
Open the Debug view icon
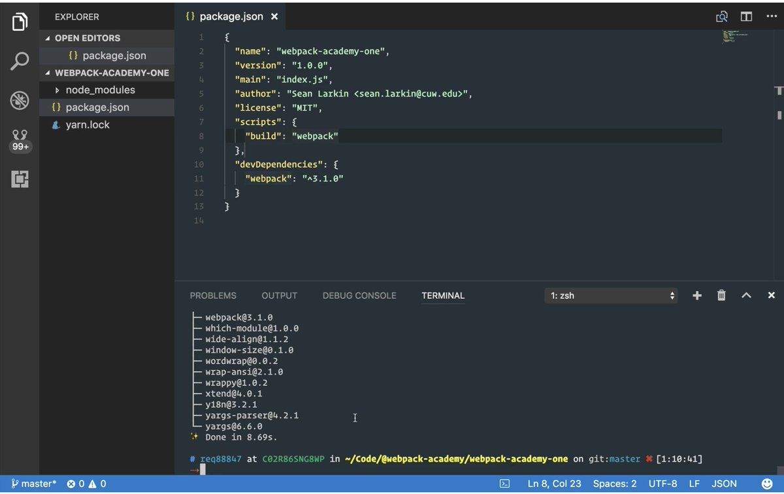(x=20, y=100)
